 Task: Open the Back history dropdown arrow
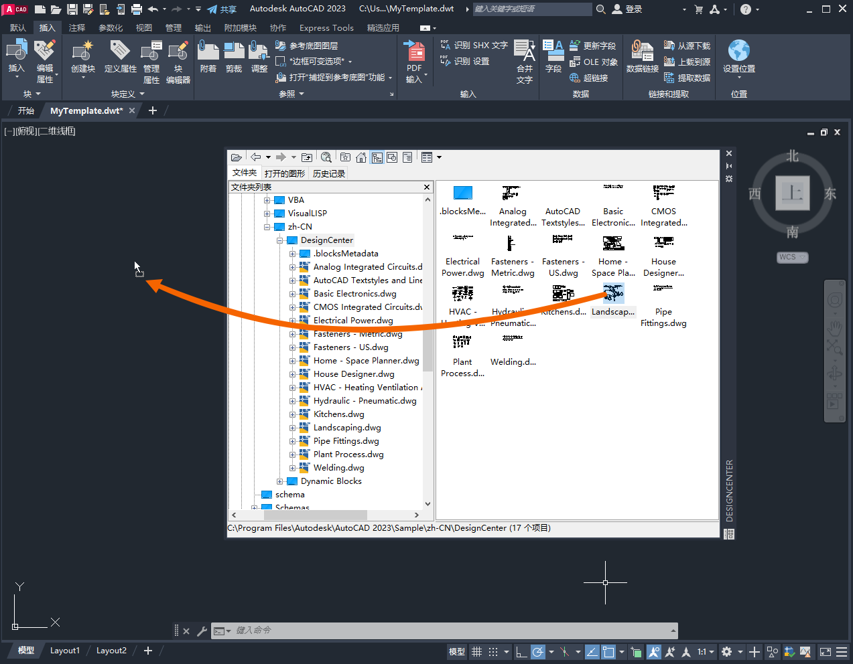pos(268,157)
